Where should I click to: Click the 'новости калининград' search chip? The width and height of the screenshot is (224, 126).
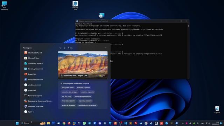[83, 97]
